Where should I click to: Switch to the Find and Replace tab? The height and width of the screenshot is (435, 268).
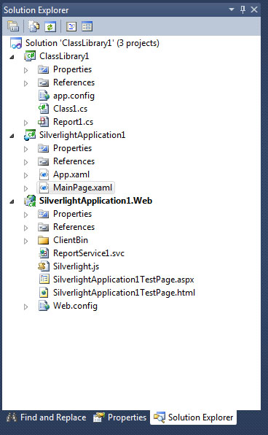pos(46,417)
